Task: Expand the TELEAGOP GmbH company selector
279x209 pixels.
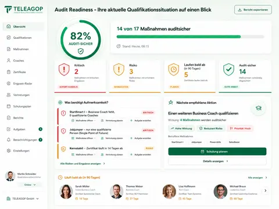Action: [23, 199]
